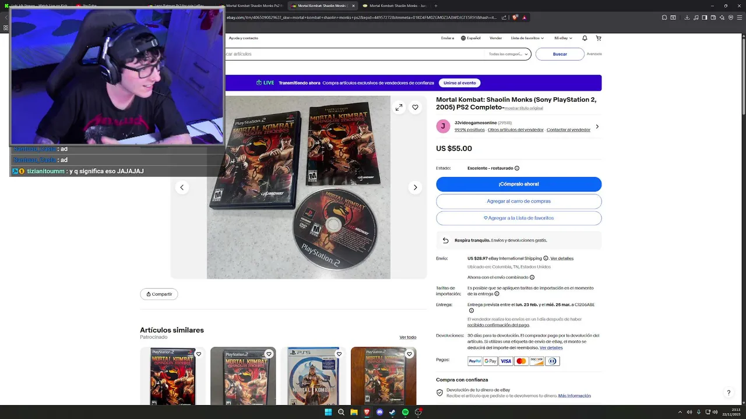This screenshot has height=419, width=746.
Task: Open seller name JJvideogamesonline link
Action: pyautogui.click(x=476, y=123)
